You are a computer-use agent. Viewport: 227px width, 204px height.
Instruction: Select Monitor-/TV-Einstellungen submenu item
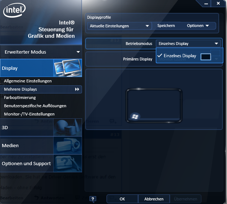point(29,114)
